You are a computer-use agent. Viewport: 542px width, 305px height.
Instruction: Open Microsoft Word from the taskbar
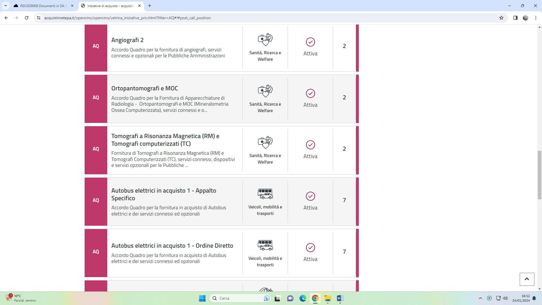coord(340,298)
